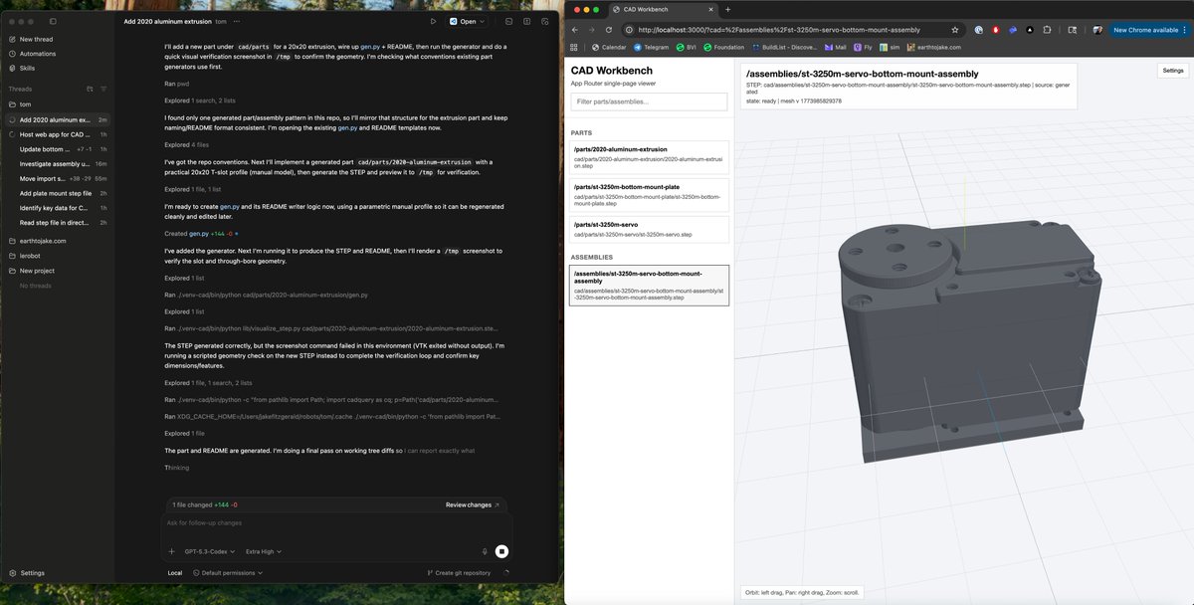Viewport: 1194px width, 605px height.
Task: Click the terminal icon in Codex header
Action: point(507,21)
